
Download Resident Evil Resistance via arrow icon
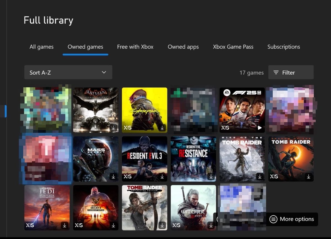pos(211,176)
